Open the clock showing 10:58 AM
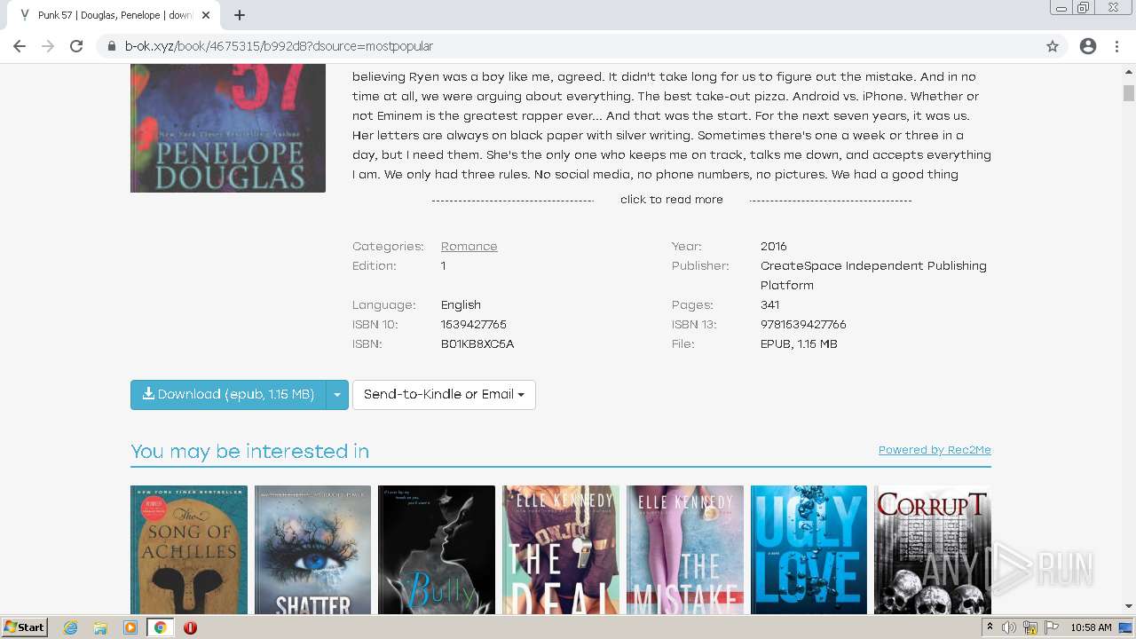Screen dimensions: 1136x639 pyautogui.click(x=1092, y=627)
